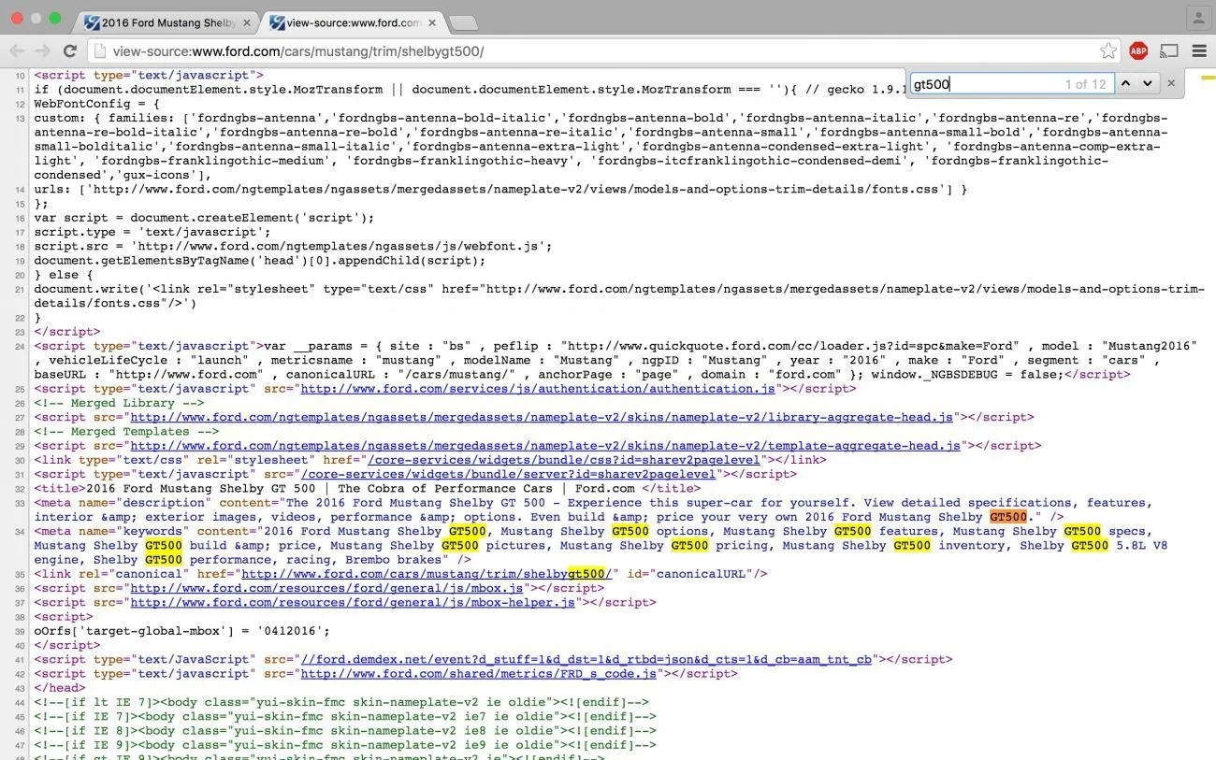
Task: Open the Chrome hamburger menu
Action: (x=1199, y=51)
